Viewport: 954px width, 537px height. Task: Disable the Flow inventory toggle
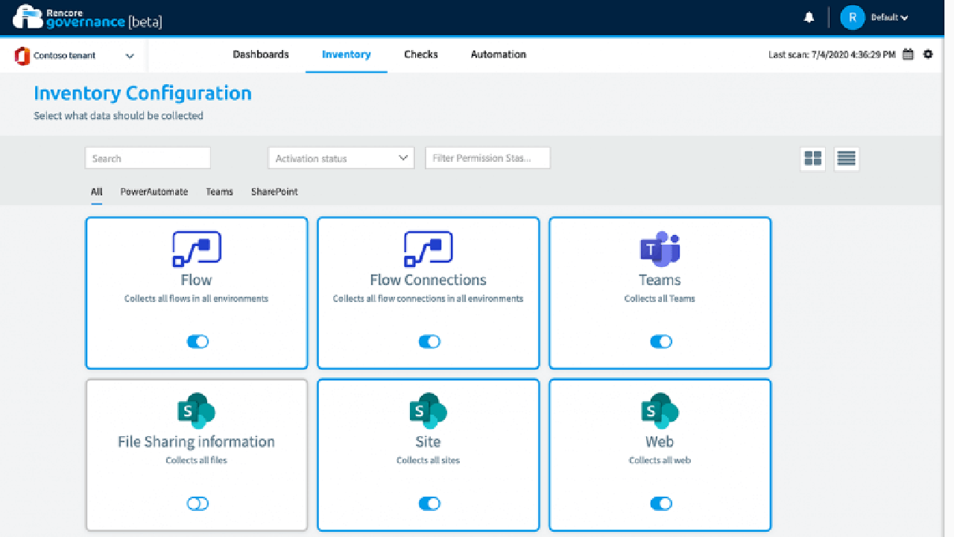pyautogui.click(x=198, y=342)
